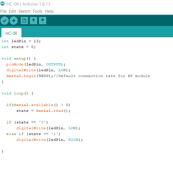Click the 'digitalWrite(ledPin, HIGH);' line
This screenshot has width=173, height=177.
click(x=49, y=140)
